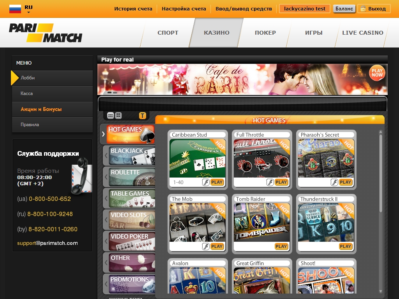Click the Выход logout button
The width and height of the screenshot is (399, 299).
[374, 9]
